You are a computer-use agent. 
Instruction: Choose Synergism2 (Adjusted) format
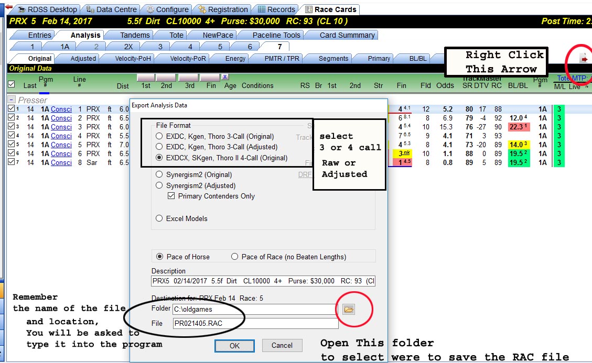pyautogui.click(x=159, y=185)
